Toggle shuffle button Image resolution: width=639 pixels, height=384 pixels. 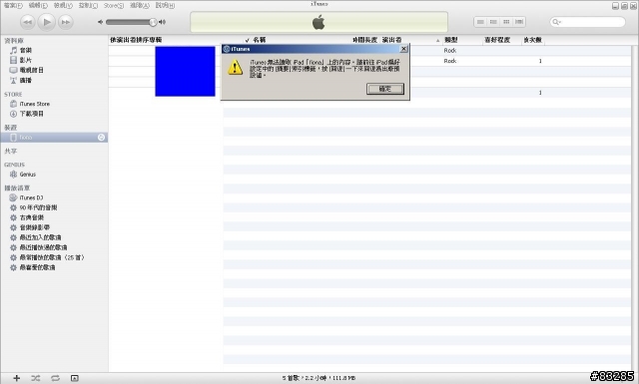(36, 378)
